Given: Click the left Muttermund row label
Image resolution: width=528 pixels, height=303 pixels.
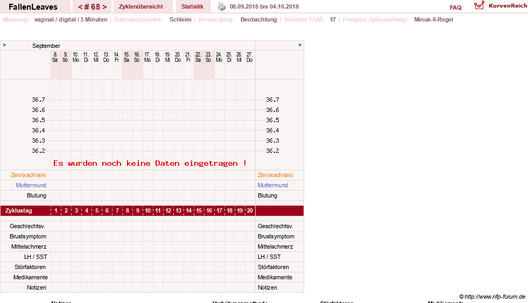Looking at the screenshot, I should (31, 185).
